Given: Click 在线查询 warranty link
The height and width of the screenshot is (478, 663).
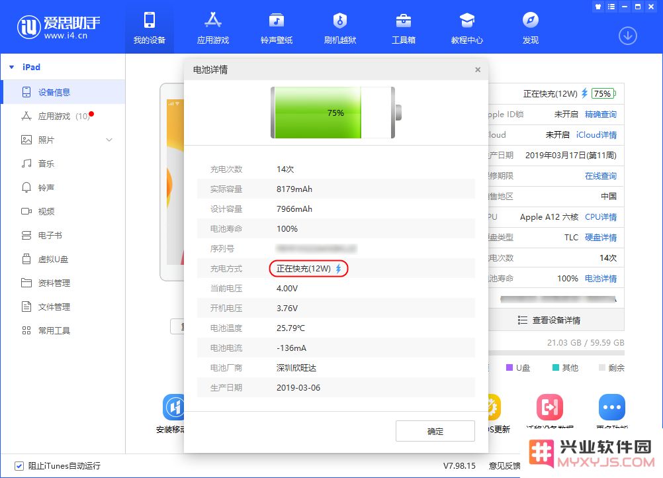Looking at the screenshot, I should tap(600, 176).
